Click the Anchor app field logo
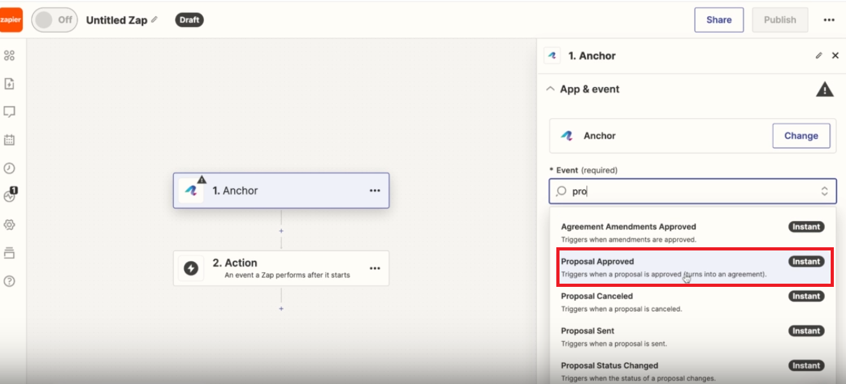Image resolution: width=846 pixels, height=384 pixels. pyautogui.click(x=567, y=135)
